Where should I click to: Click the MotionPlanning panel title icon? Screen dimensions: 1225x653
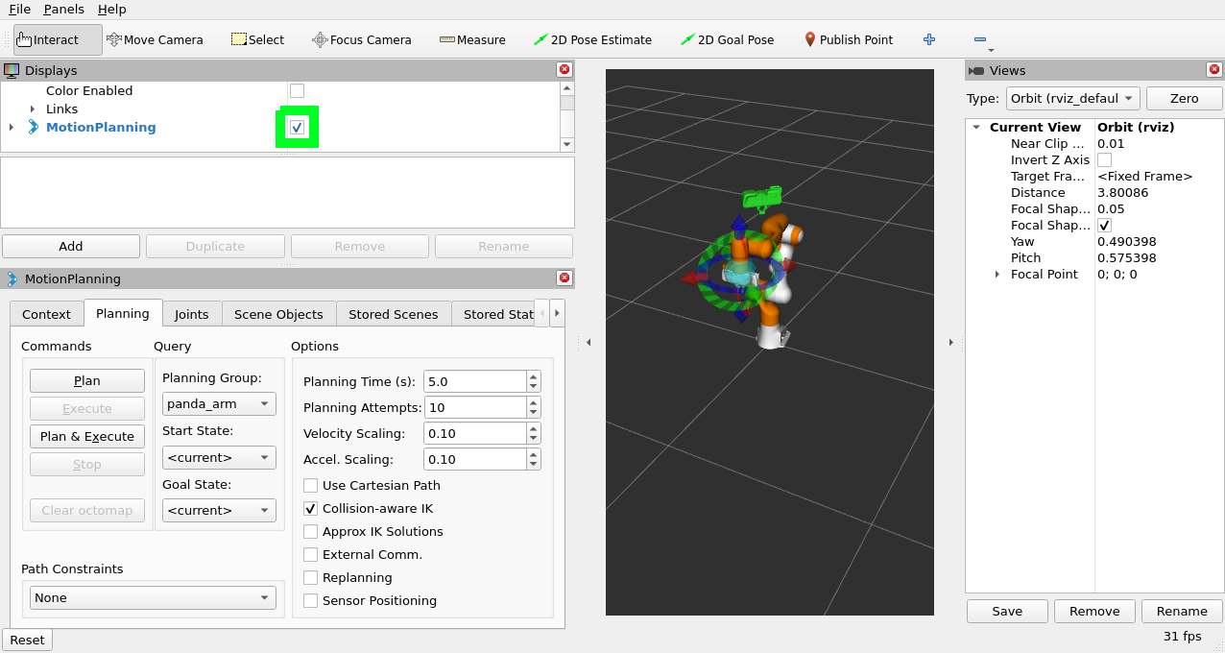(12, 278)
